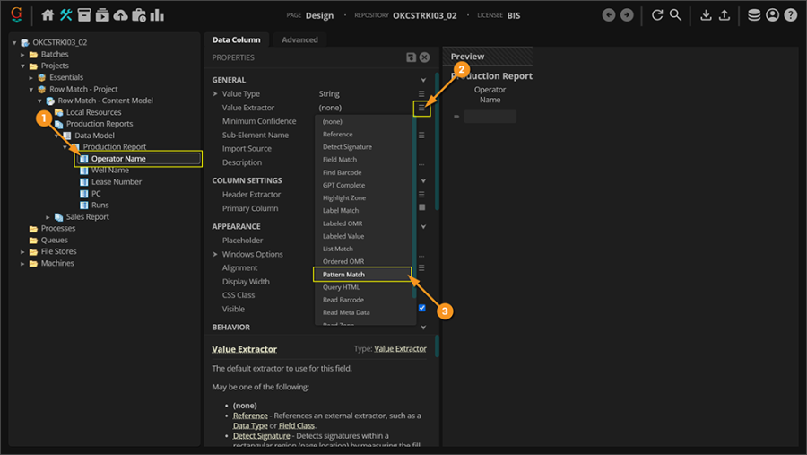This screenshot has width=807, height=455.
Task: Collapse the GENERAL properties section
Action: point(423,80)
